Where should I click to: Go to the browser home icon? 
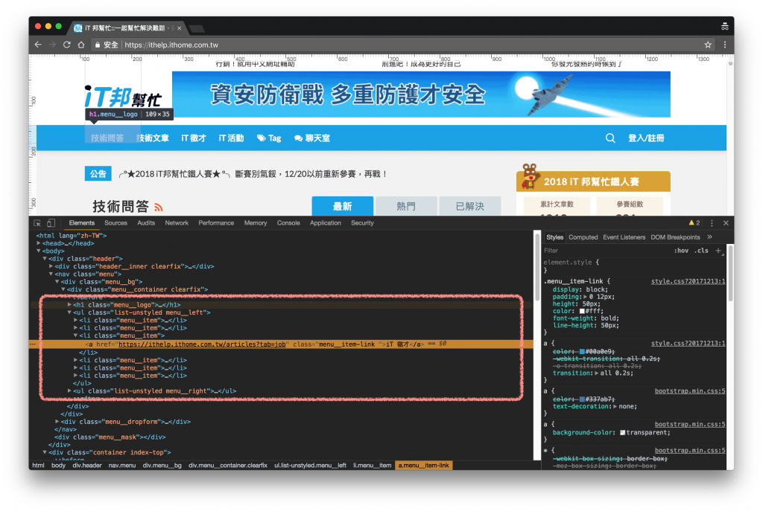coord(81,45)
